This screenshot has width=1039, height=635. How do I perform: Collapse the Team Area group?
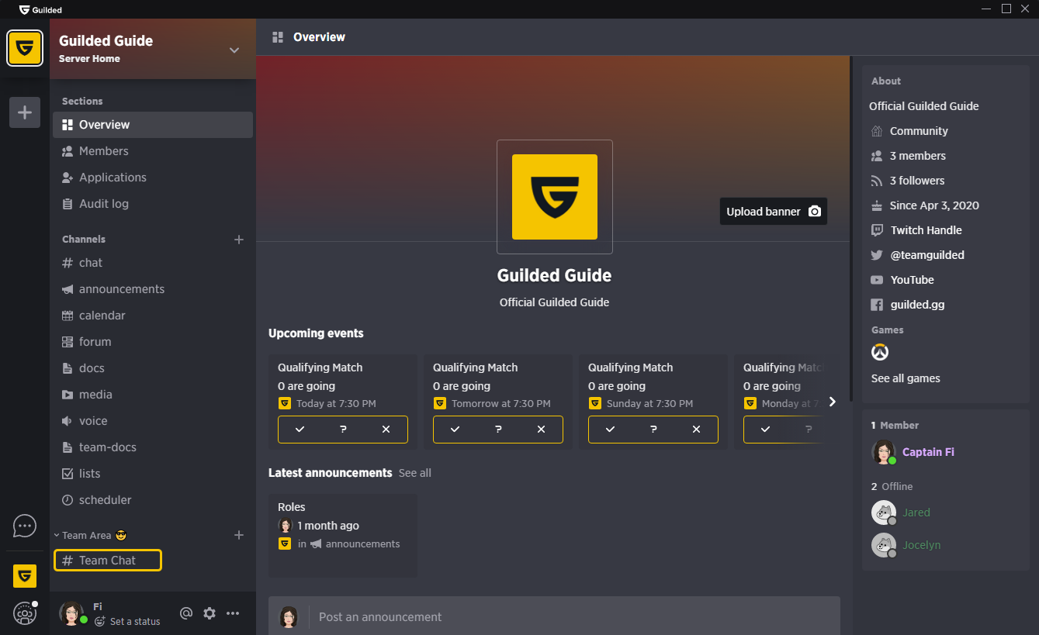[89, 536]
